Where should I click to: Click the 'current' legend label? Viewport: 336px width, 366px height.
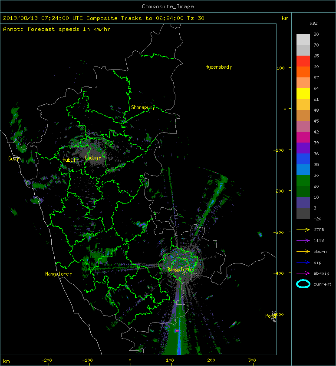[x=323, y=284]
